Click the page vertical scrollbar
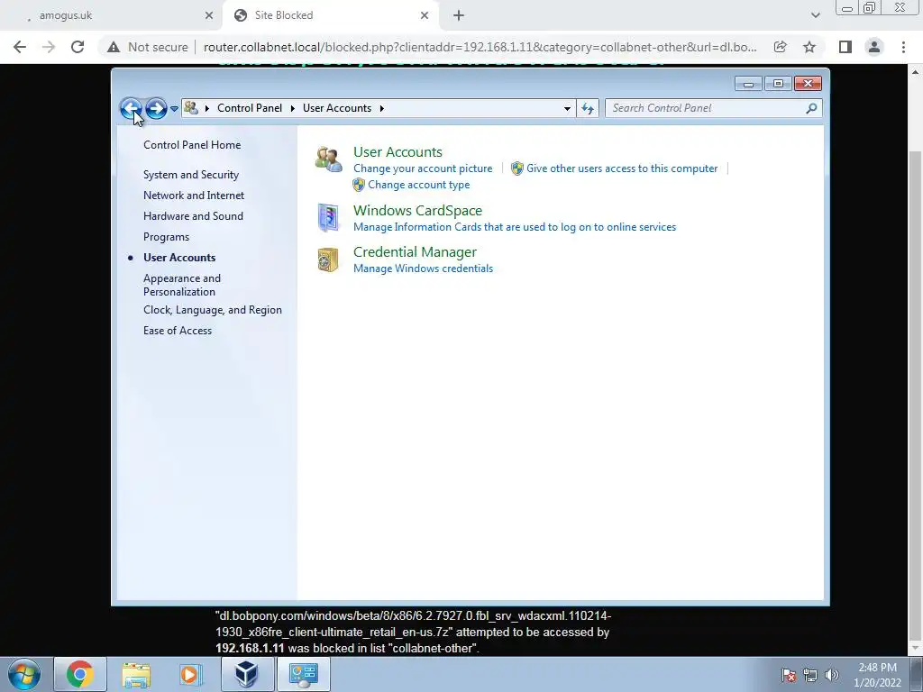The width and height of the screenshot is (923, 692). (916, 395)
